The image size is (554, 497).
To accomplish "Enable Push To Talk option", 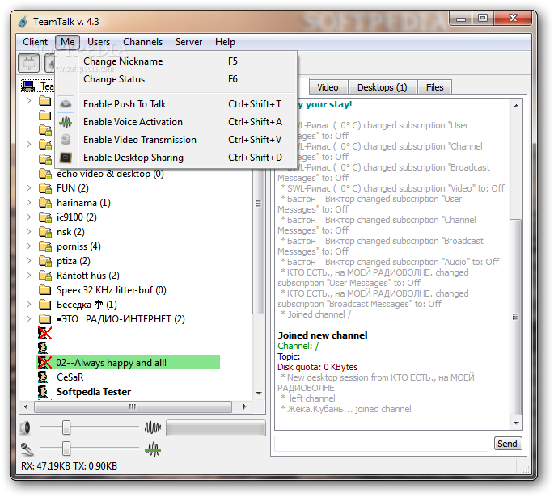I will click(125, 104).
